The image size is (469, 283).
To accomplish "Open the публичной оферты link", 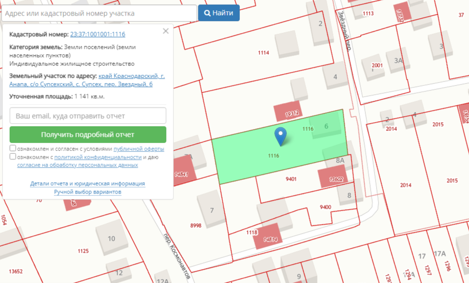I will pos(139,149).
